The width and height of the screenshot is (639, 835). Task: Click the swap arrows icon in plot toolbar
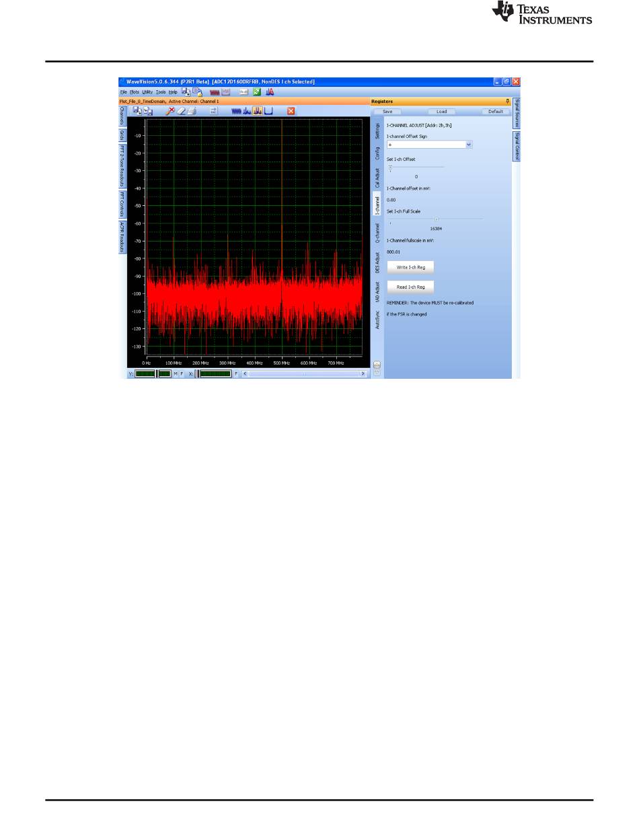click(213, 111)
